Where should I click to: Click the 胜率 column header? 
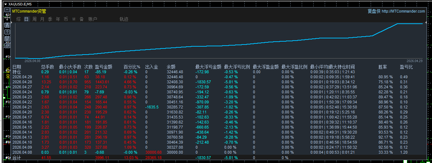(x=383, y=67)
